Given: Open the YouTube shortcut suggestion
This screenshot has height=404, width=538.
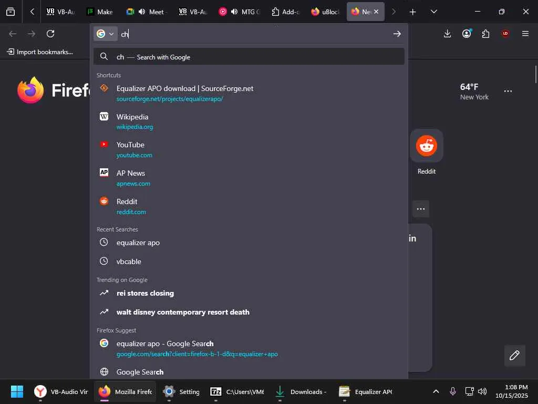Looking at the screenshot, I should click(x=249, y=149).
